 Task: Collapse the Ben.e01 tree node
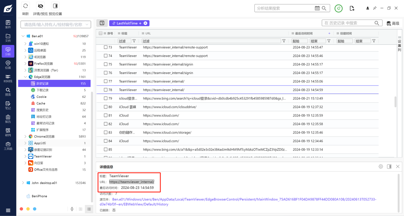(x=23, y=36)
